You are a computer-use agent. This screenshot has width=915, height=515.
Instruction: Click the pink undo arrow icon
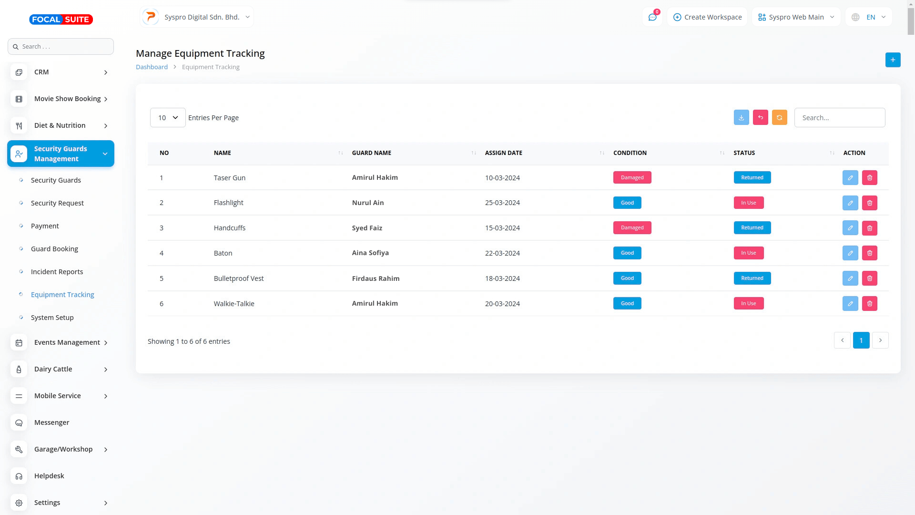pyautogui.click(x=760, y=117)
